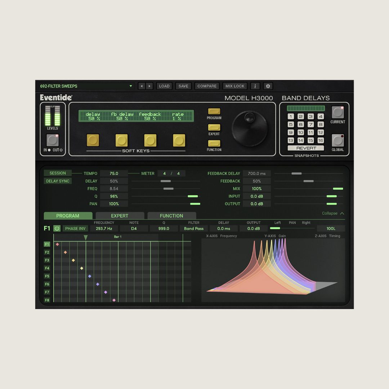The height and width of the screenshot is (389, 389).
Task: Select snapshot 5
Action: [291, 124]
